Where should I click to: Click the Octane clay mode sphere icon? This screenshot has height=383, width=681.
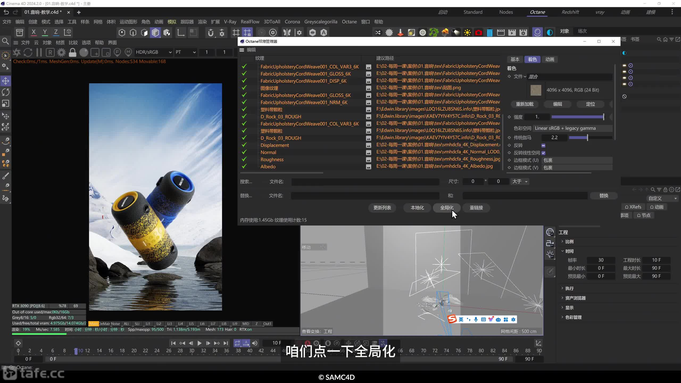[84, 52]
